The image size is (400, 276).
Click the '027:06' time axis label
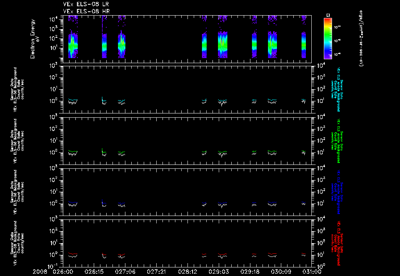coord(125,272)
